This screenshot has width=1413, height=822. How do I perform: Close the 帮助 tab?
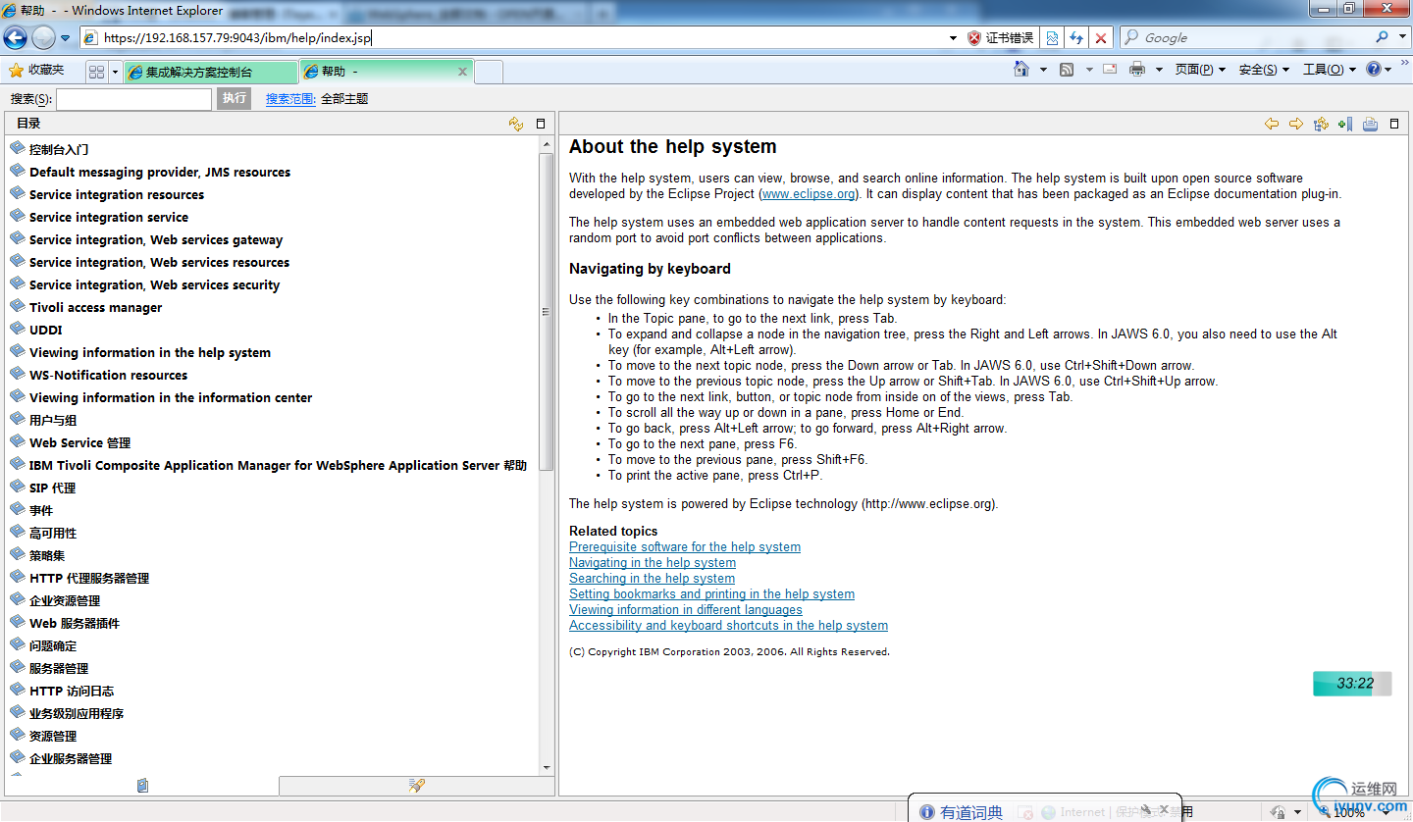coord(463,72)
